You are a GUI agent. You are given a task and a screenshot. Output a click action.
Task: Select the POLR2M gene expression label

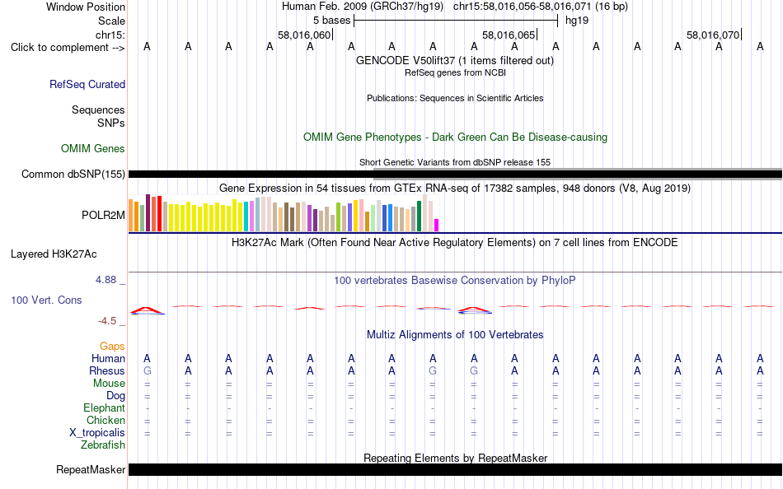(x=103, y=215)
